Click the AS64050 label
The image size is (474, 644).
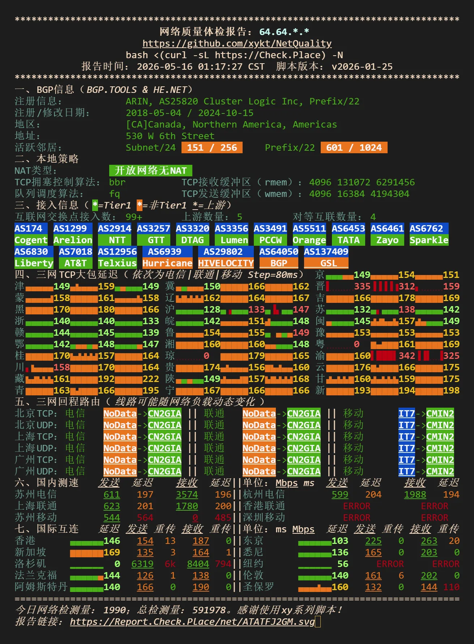coord(279,252)
